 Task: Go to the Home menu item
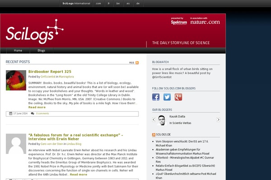pos(18,50)
